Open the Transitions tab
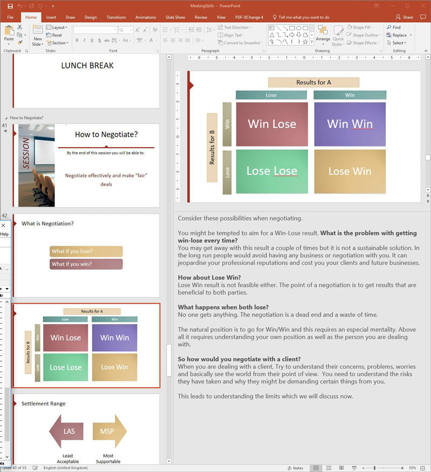Viewport: 431px width, 472px height. 116,17
